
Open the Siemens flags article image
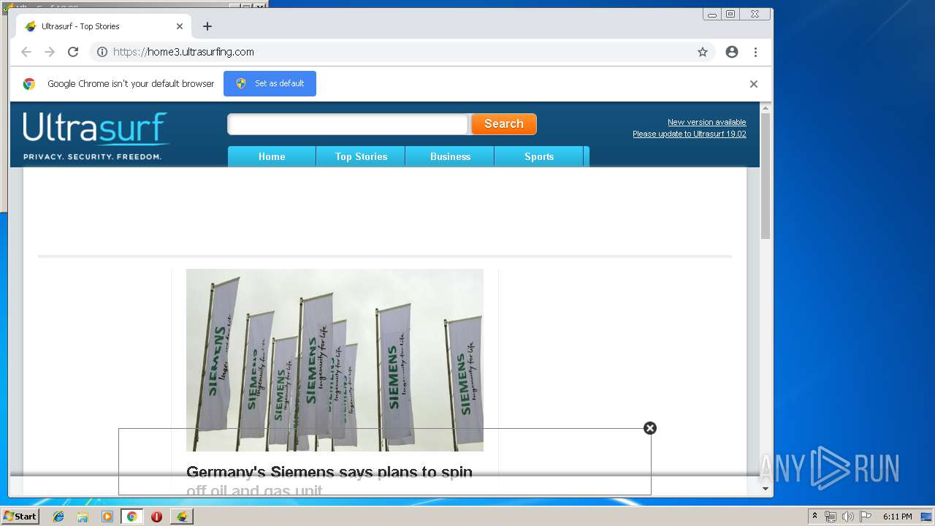tap(335, 359)
